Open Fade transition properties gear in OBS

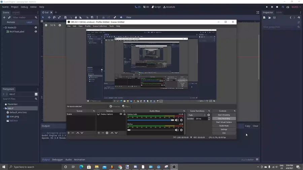pyautogui.click(x=208, y=115)
